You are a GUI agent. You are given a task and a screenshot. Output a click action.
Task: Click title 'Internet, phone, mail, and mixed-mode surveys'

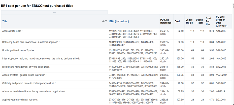[x=41, y=59]
